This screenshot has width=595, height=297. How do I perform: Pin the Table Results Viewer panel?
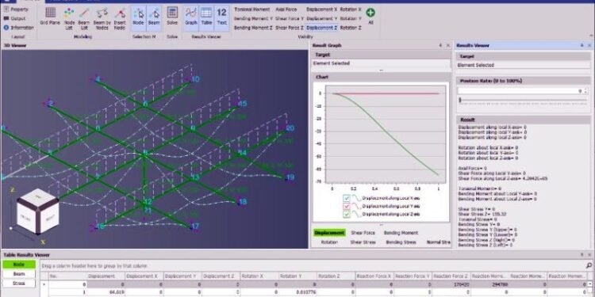coord(582,255)
